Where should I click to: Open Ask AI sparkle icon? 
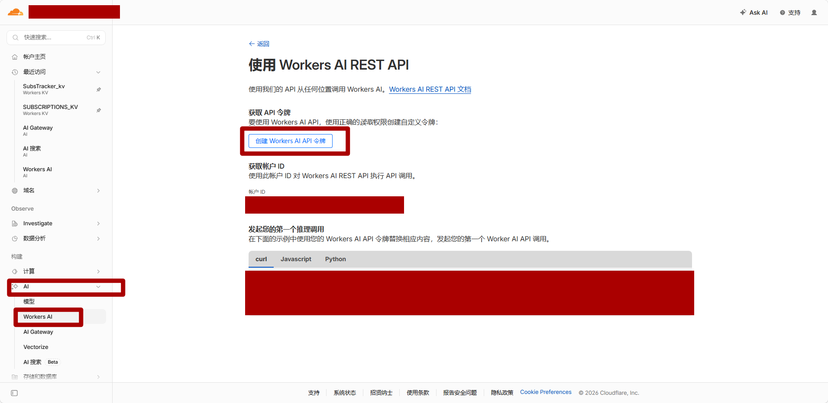(743, 13)
